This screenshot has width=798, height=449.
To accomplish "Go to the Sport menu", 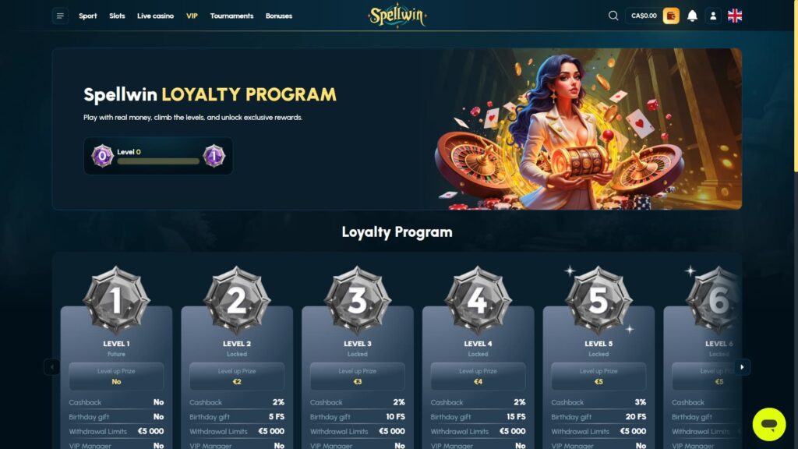I will click(x=87, y=16).
